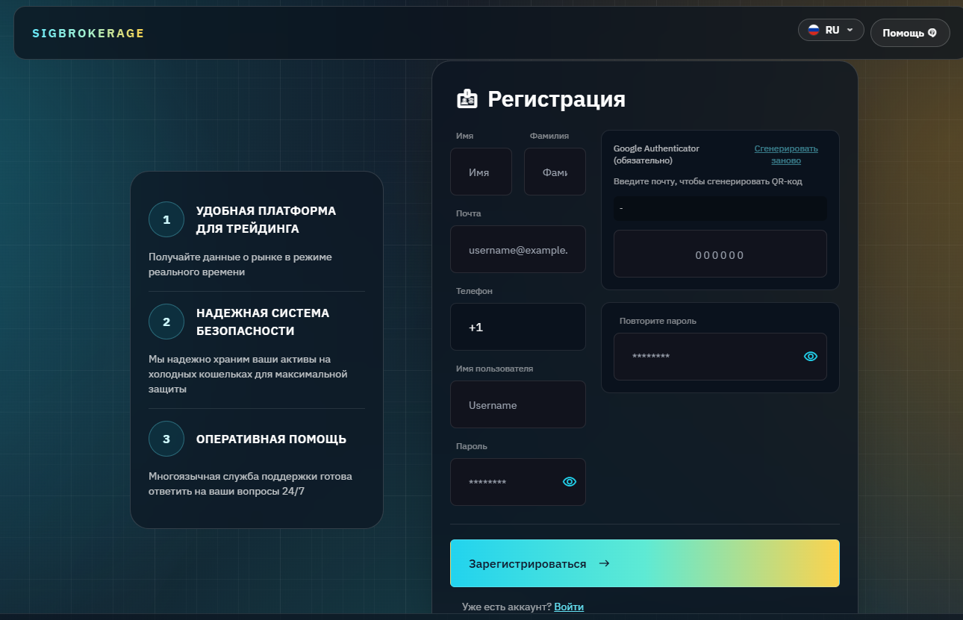Click the Войти login link
The image size is (963, 620).
(569, 607)
